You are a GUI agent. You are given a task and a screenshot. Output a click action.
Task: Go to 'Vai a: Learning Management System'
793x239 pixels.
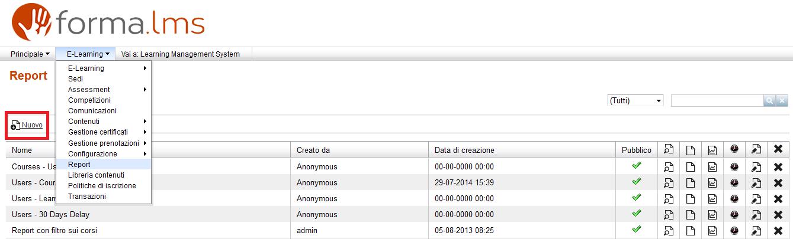point(181,54)
